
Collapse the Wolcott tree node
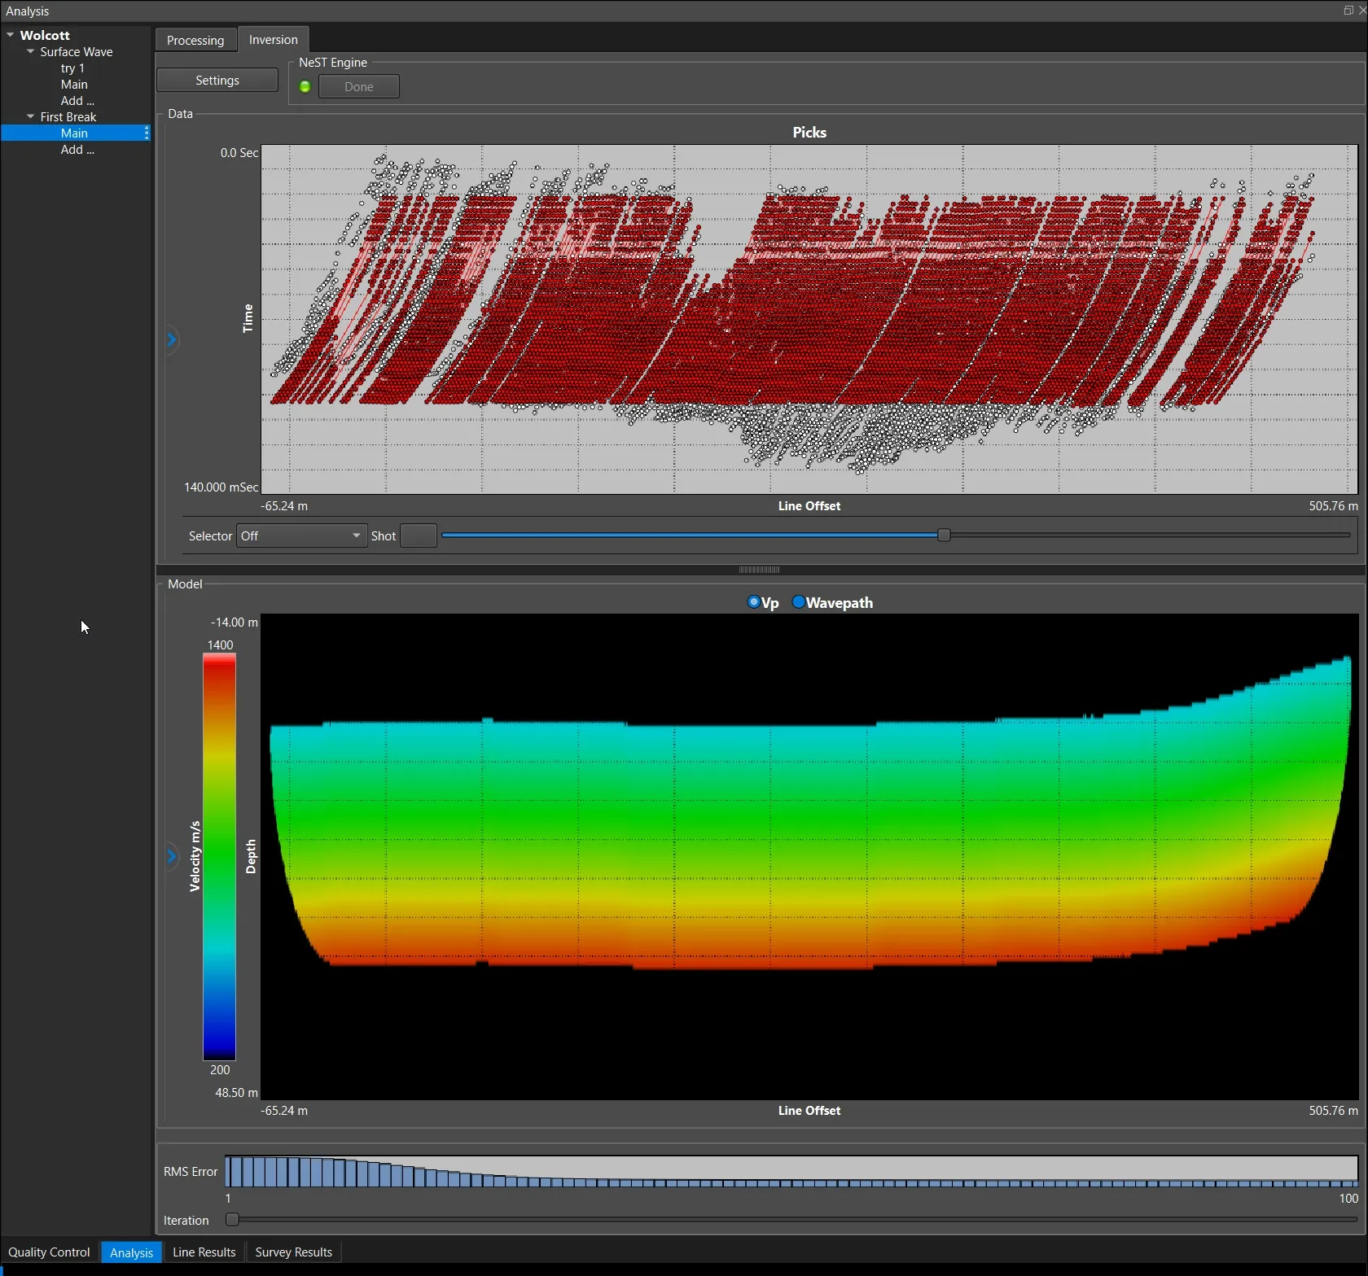coord(11,35)
